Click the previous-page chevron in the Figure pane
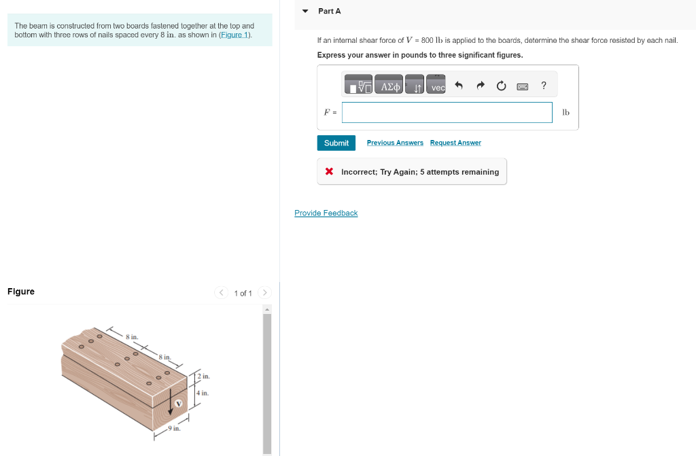696x456 pixels. pyautogui.click(x=221, y=292)
